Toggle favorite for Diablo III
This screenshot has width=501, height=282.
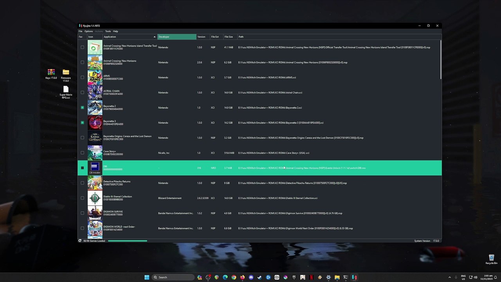click(82, 198)
